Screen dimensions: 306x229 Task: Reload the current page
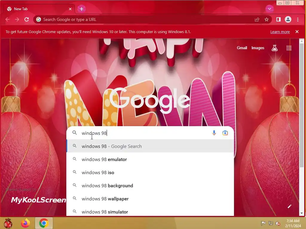click(x=27, y=19)
